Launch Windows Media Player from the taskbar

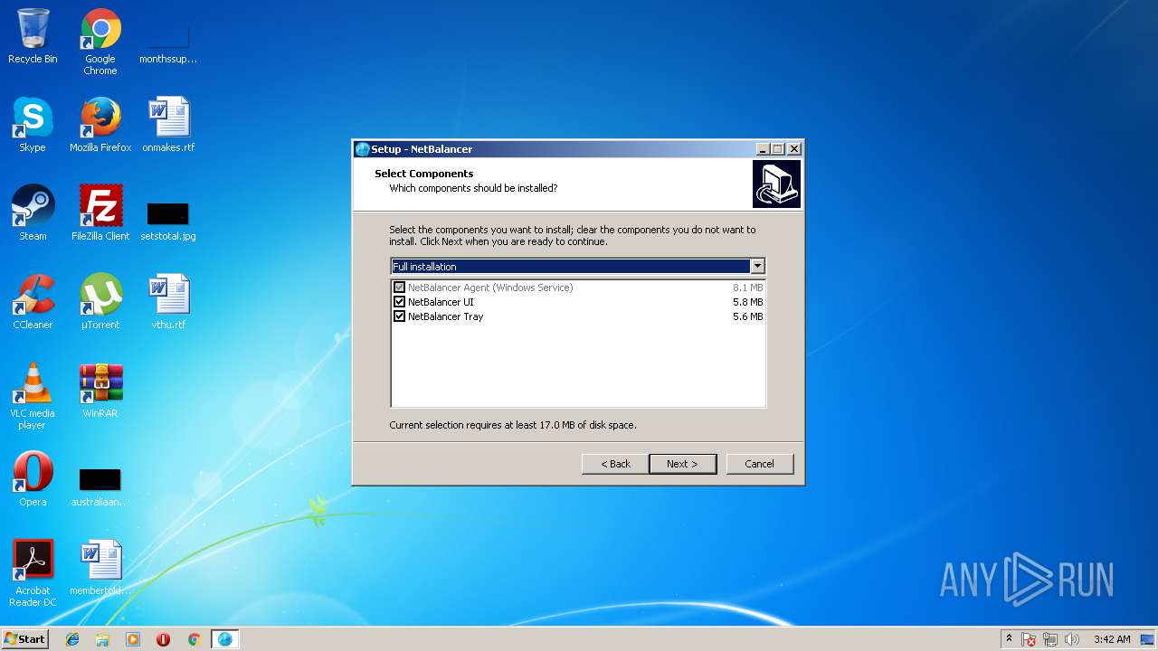133,639
